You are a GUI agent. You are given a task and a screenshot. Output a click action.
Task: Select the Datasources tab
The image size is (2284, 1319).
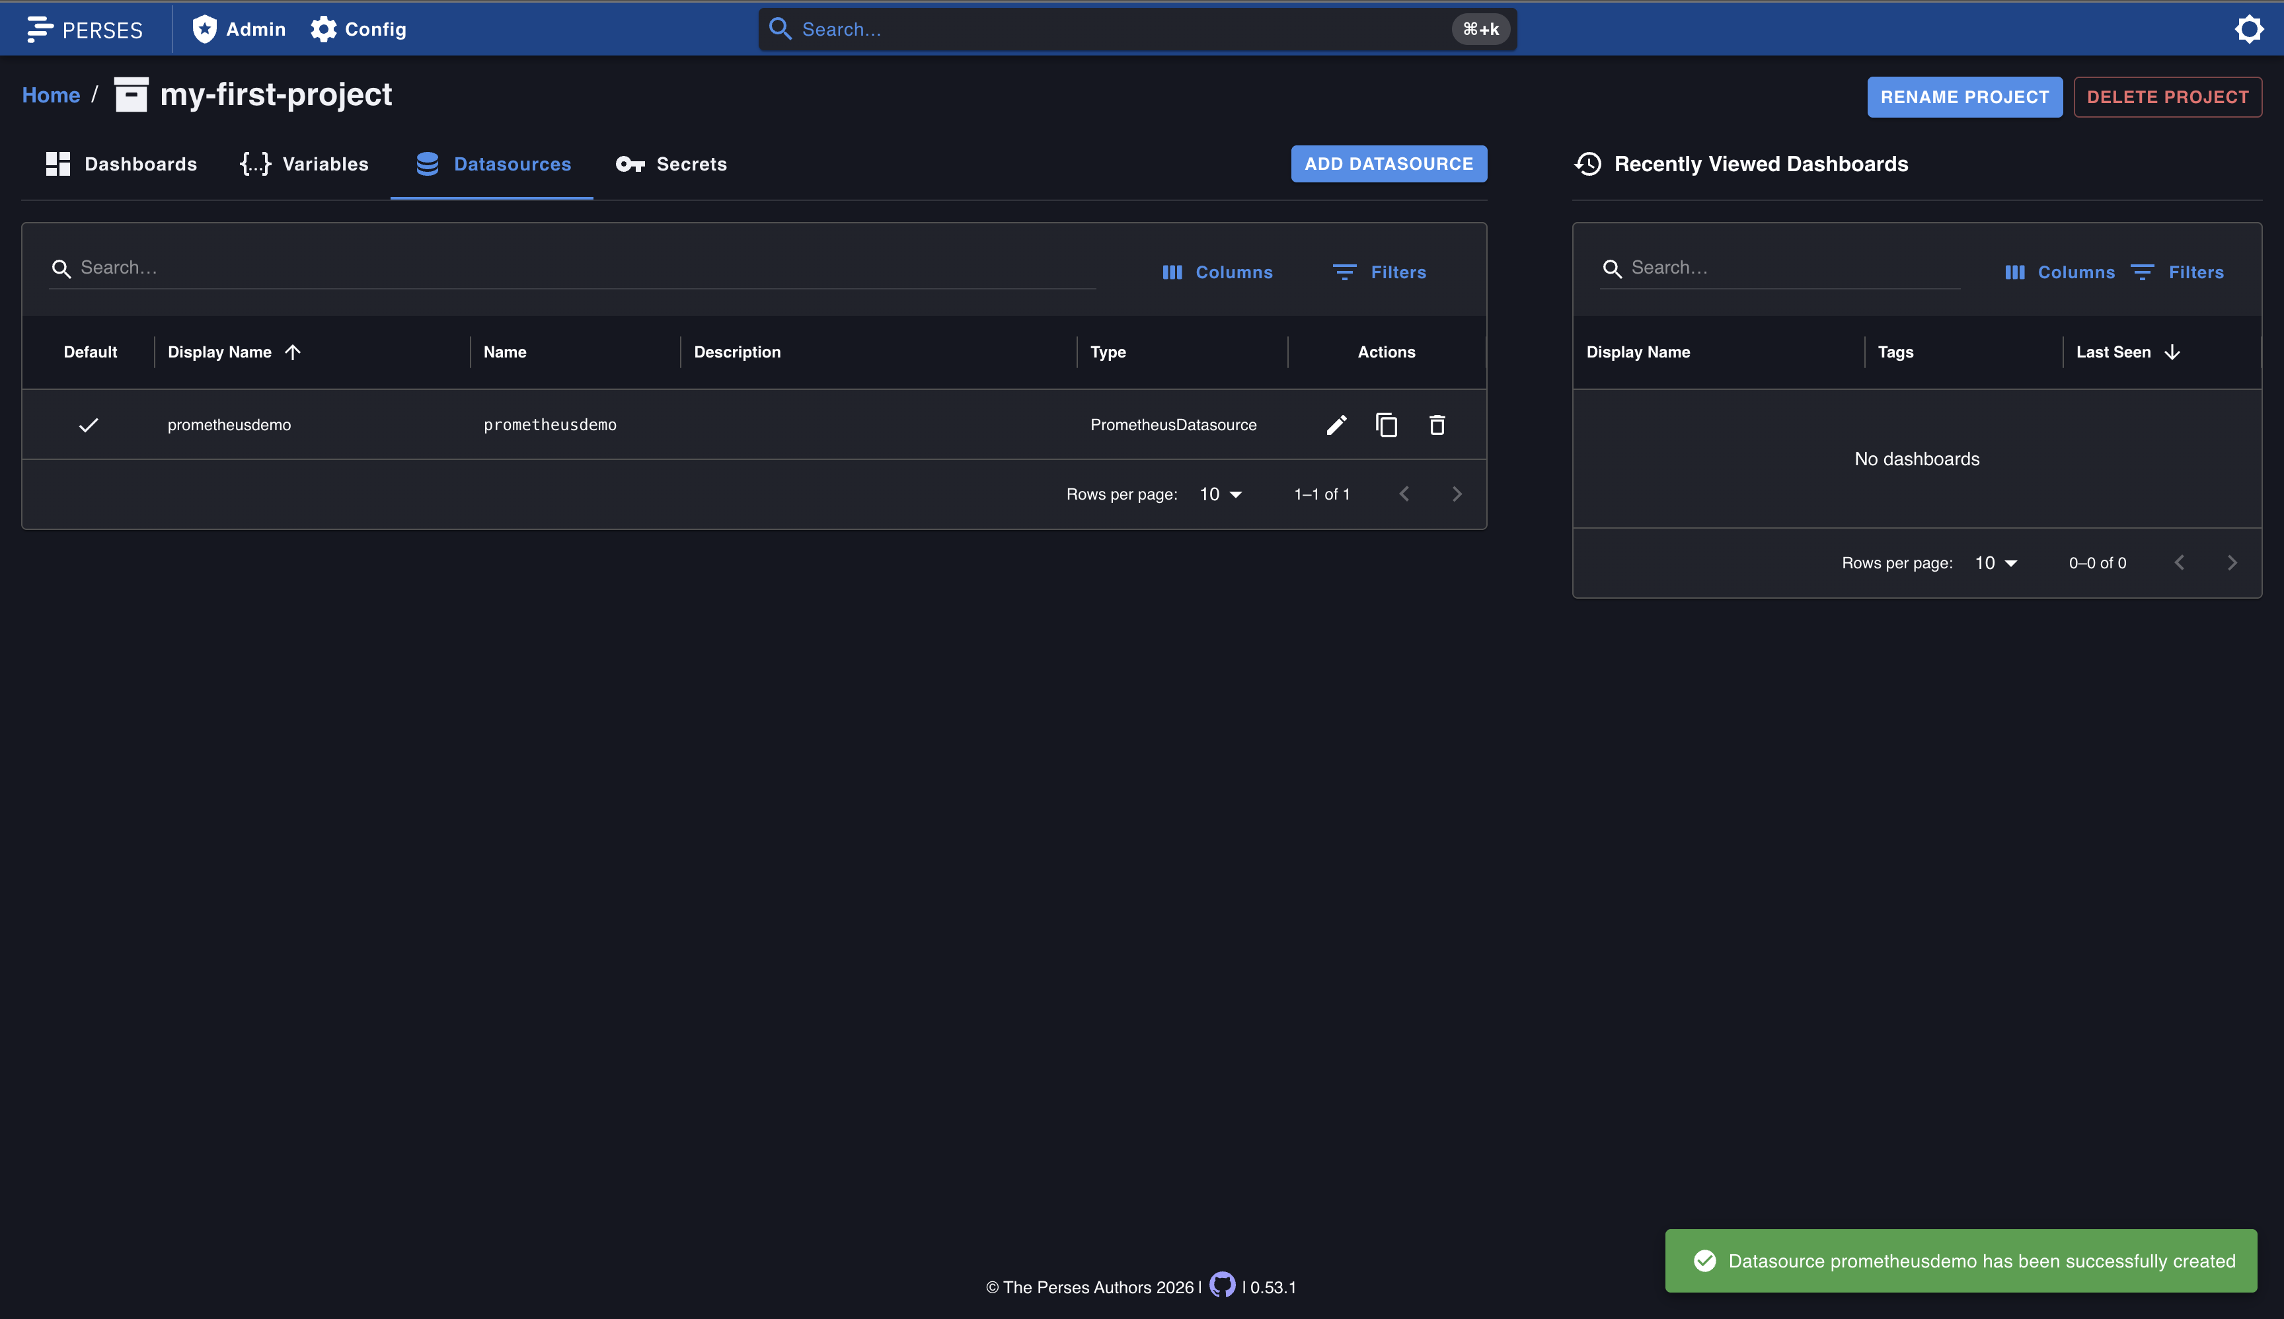point(493,164)
